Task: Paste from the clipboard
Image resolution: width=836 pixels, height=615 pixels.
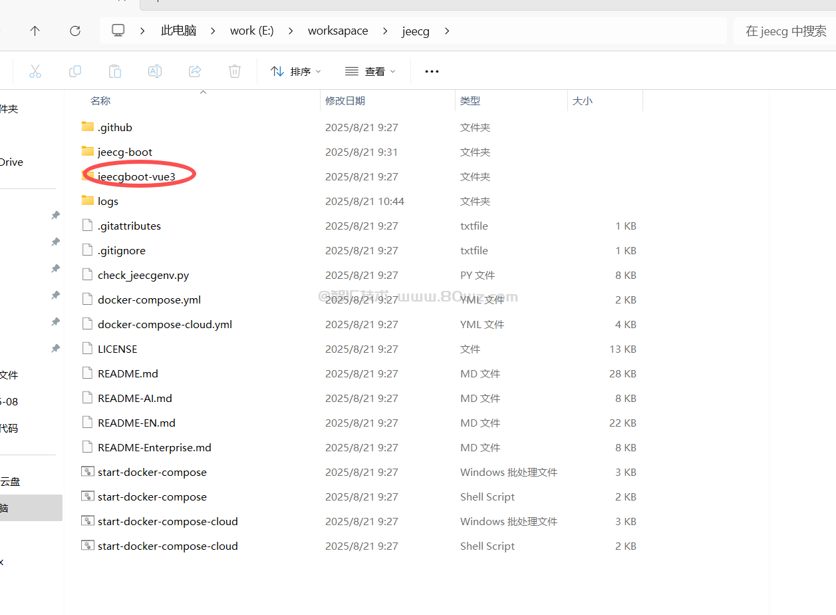Action: click(x=115, y=71)
